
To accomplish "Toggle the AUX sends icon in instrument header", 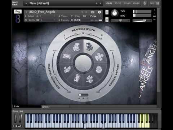I will click(155, 16).
